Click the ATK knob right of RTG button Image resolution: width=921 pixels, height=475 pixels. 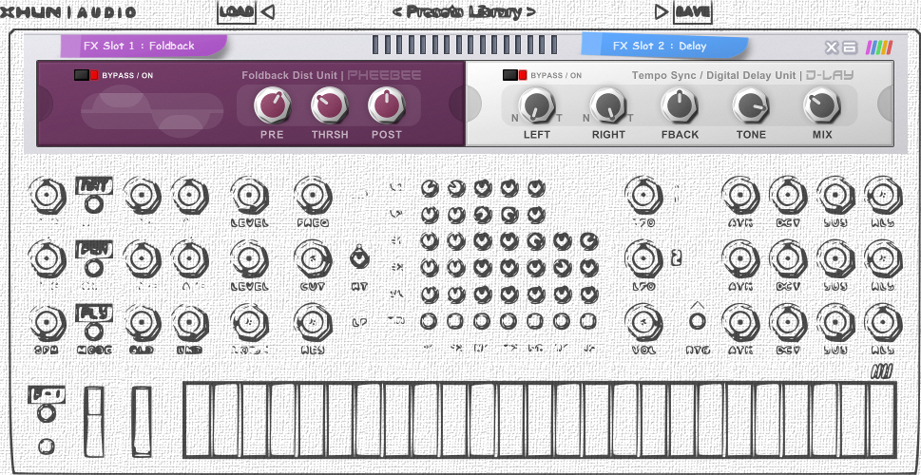coord(740,322)
